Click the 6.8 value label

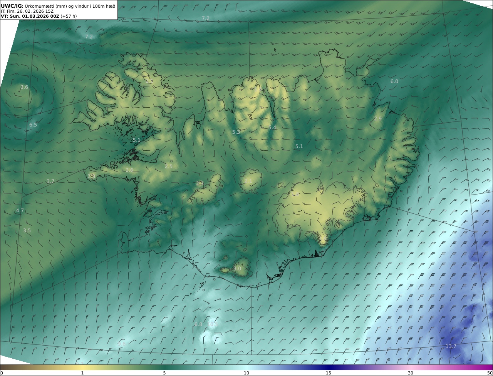point(198,324)
